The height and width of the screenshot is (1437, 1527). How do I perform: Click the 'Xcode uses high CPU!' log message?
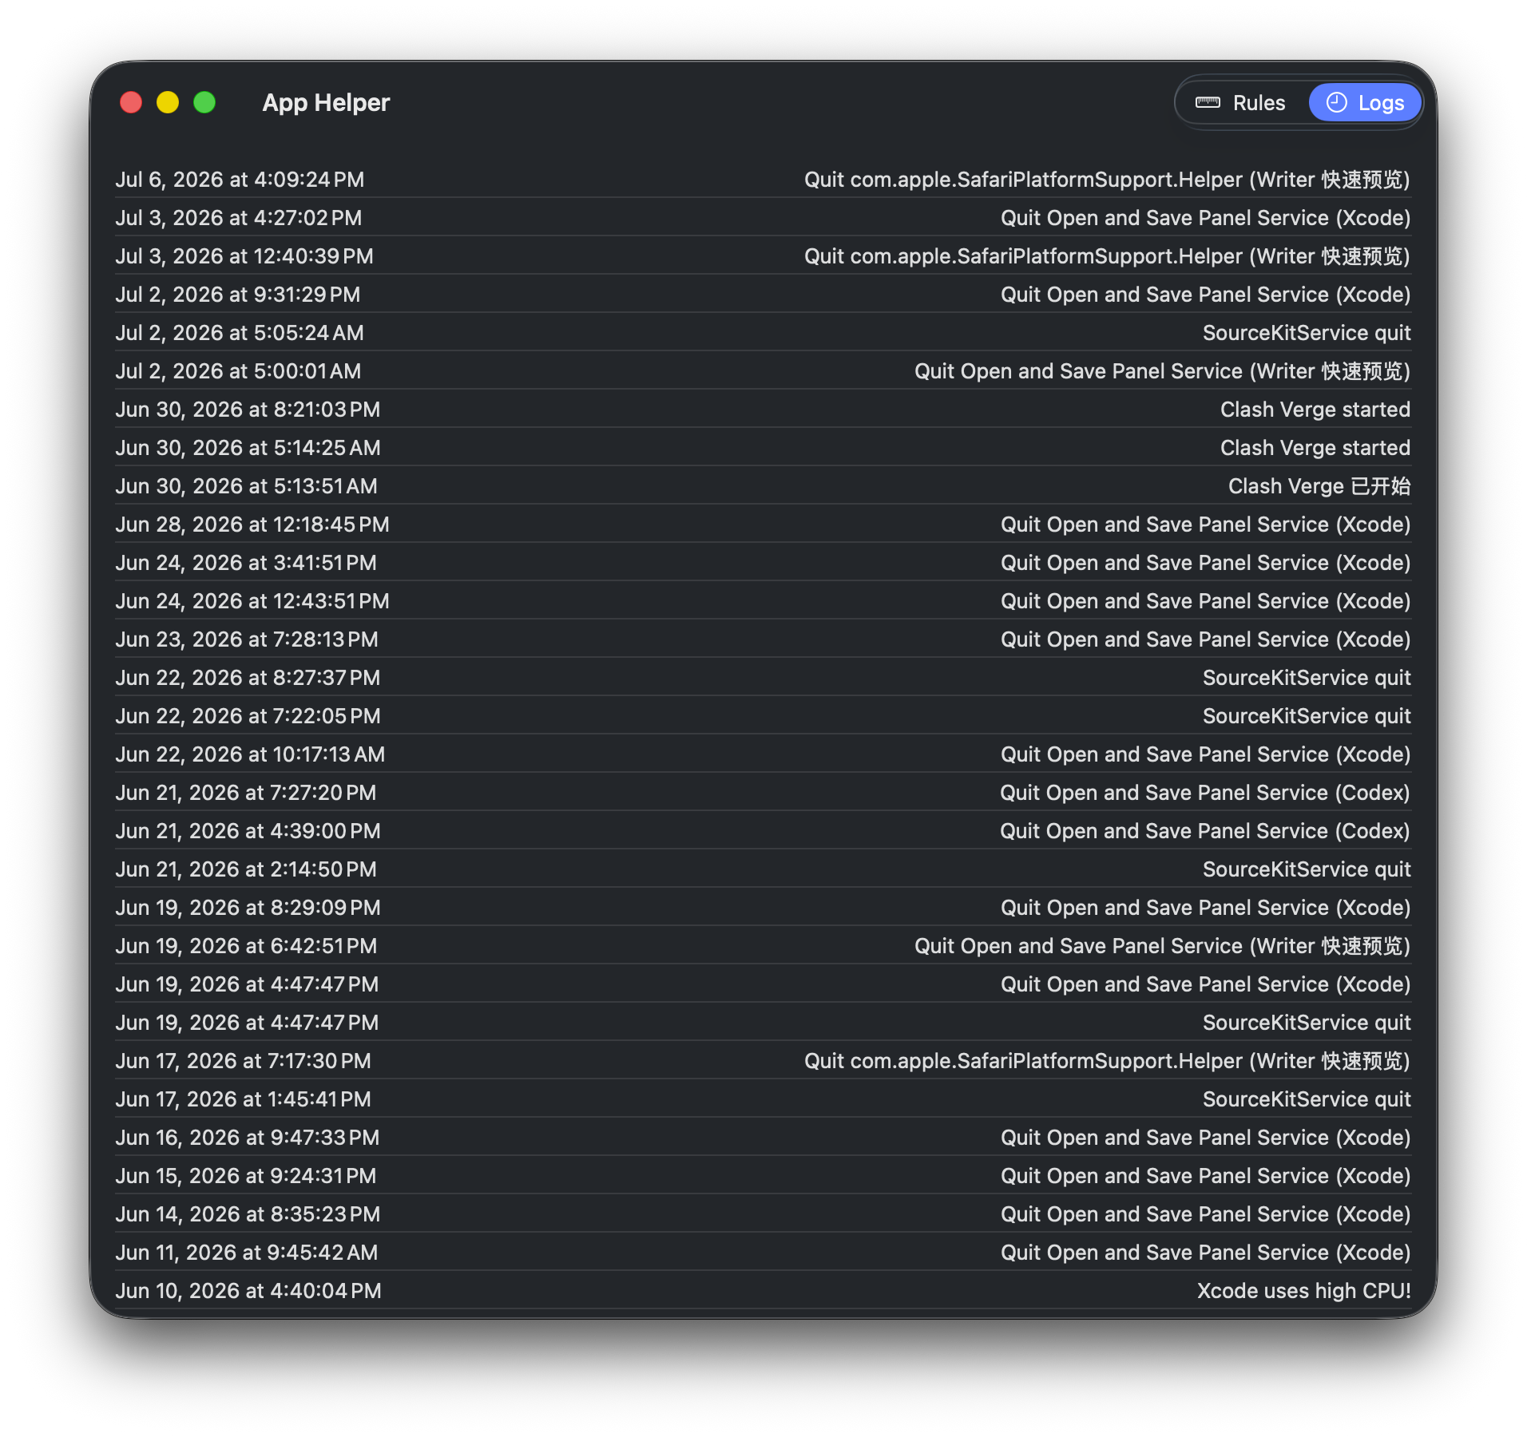click(1303, 1291)
